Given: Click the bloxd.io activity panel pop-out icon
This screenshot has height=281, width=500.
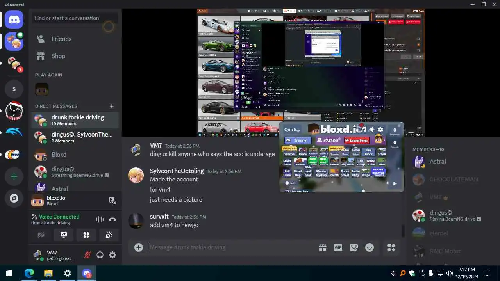Looking at the screenshot, I should (x=112, y=201).
